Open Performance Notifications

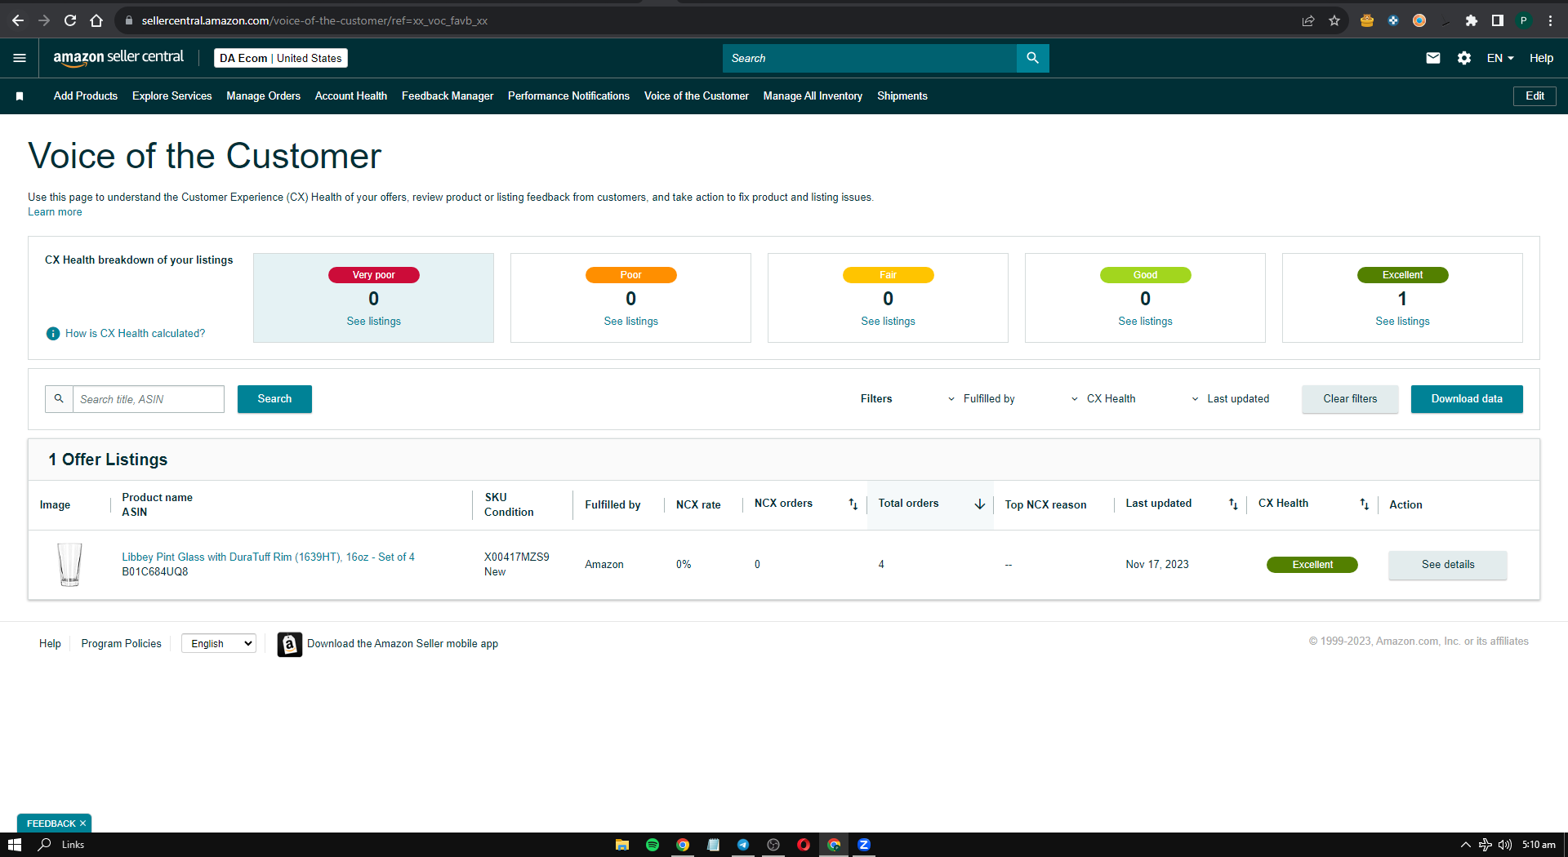pyautogui.click(x=569, y=96)
